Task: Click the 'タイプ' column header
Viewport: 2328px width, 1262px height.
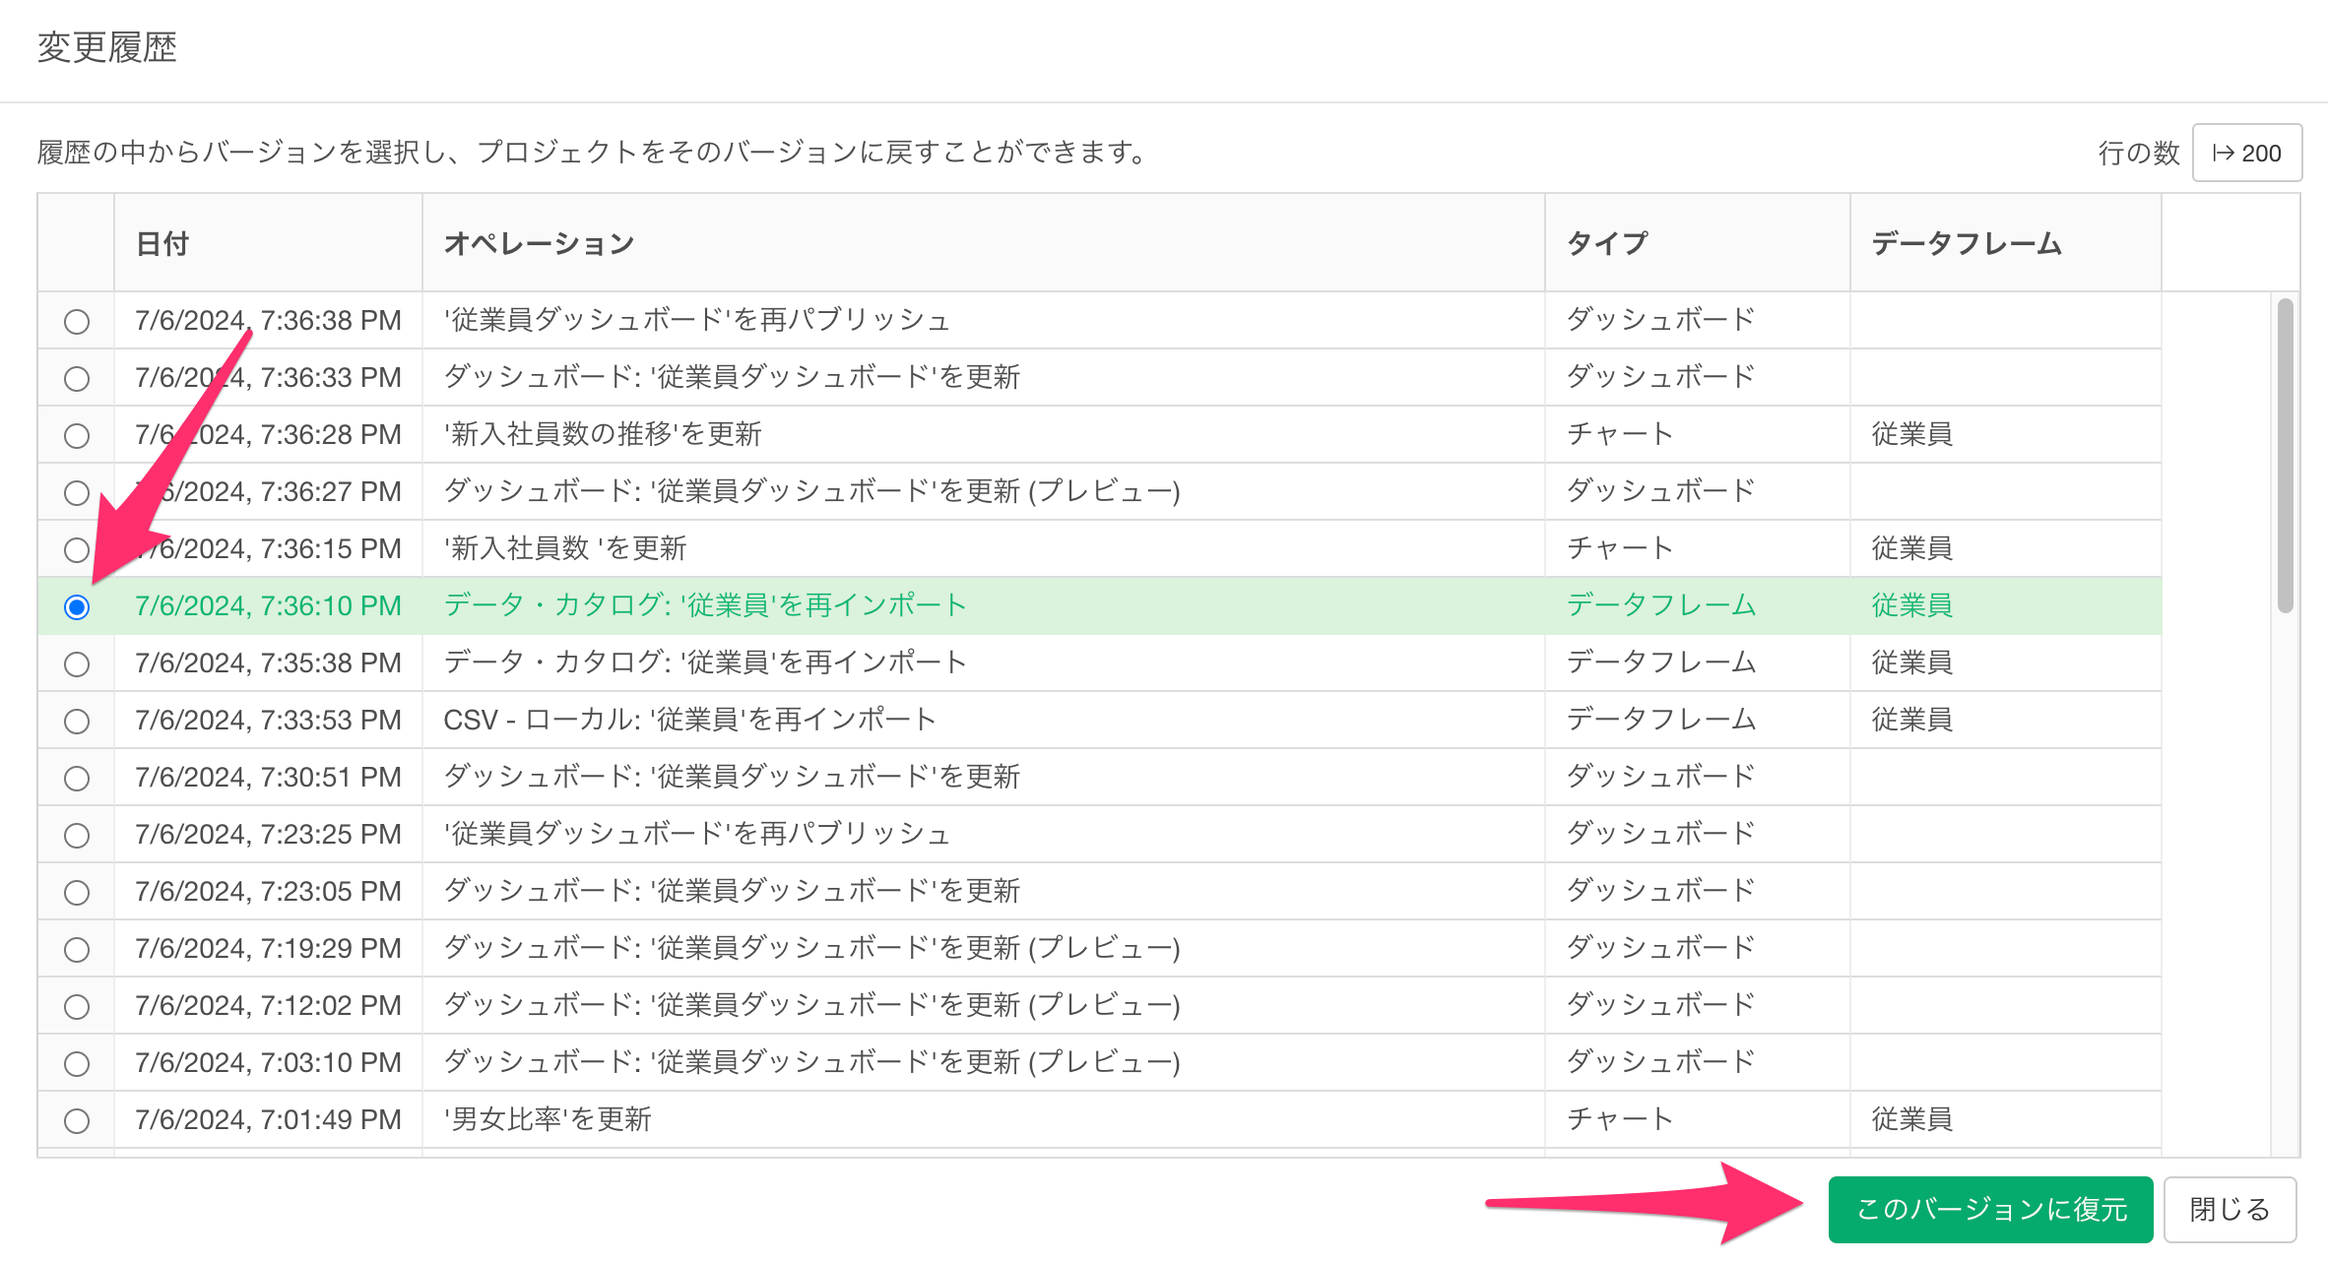Action: (x=1607, y=243)
